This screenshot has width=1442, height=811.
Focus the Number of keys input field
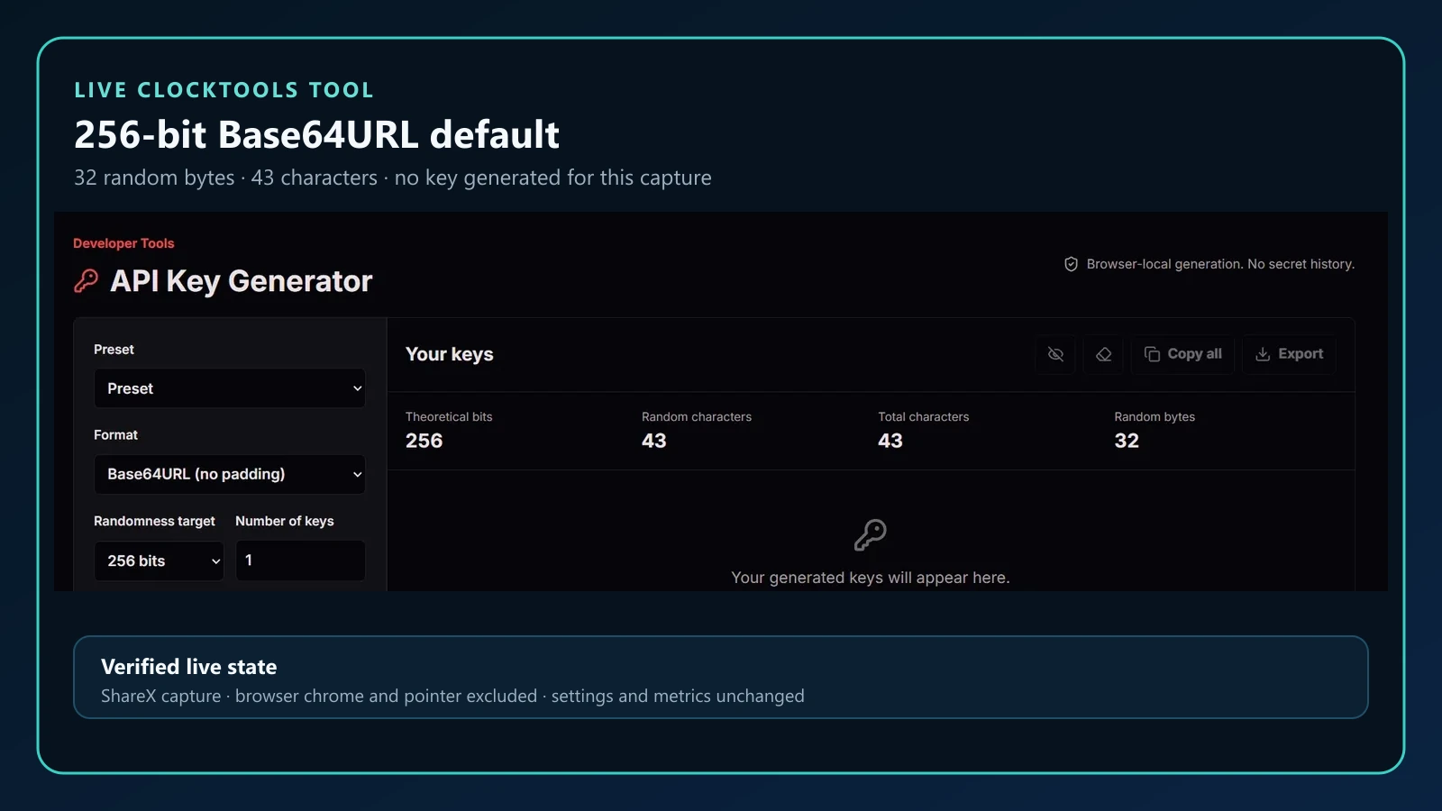tap(300, 560)
